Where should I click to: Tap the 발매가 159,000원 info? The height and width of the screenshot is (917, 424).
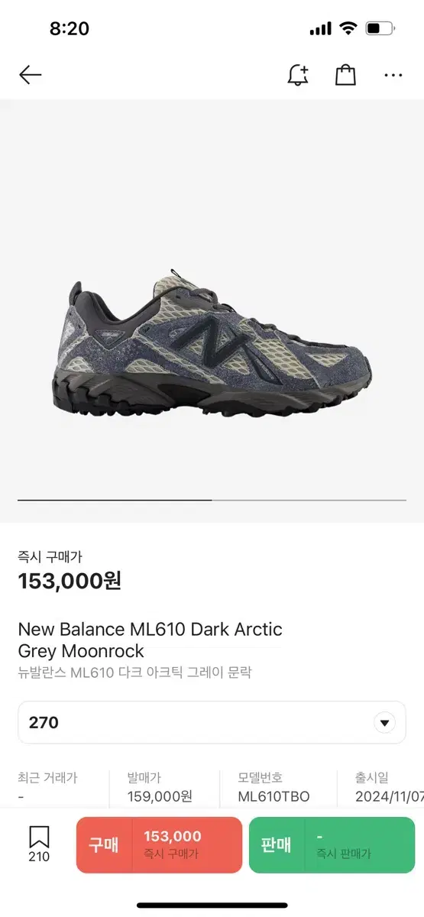click(x=160, y=787)
